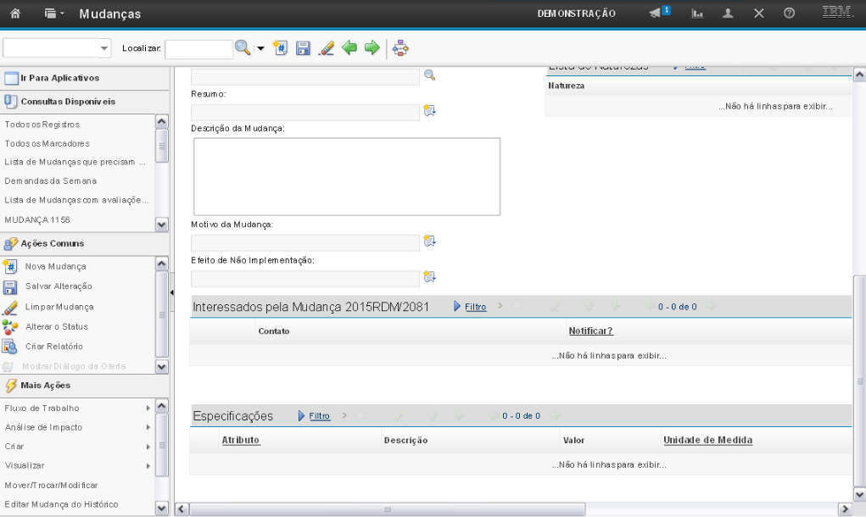Click the save floppy disk toolbar icon
Image resolution: width=866 pixels, height=517 pixels.
[x=303, y=49]
